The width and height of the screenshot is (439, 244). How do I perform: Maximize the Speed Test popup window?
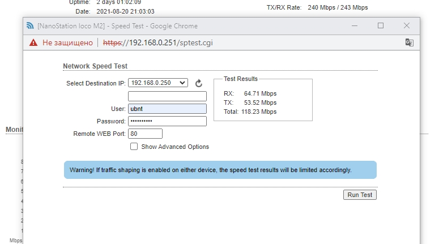pyautogui.click(x=381, y=25)
